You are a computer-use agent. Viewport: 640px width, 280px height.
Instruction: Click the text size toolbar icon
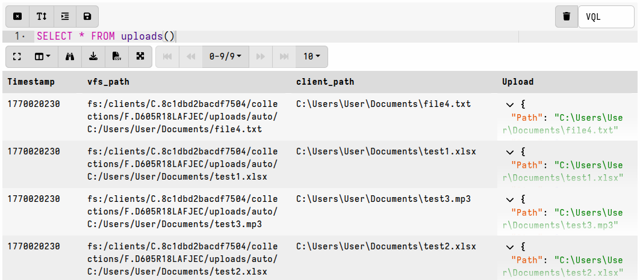pyautogui.click(x=42, y=16)
